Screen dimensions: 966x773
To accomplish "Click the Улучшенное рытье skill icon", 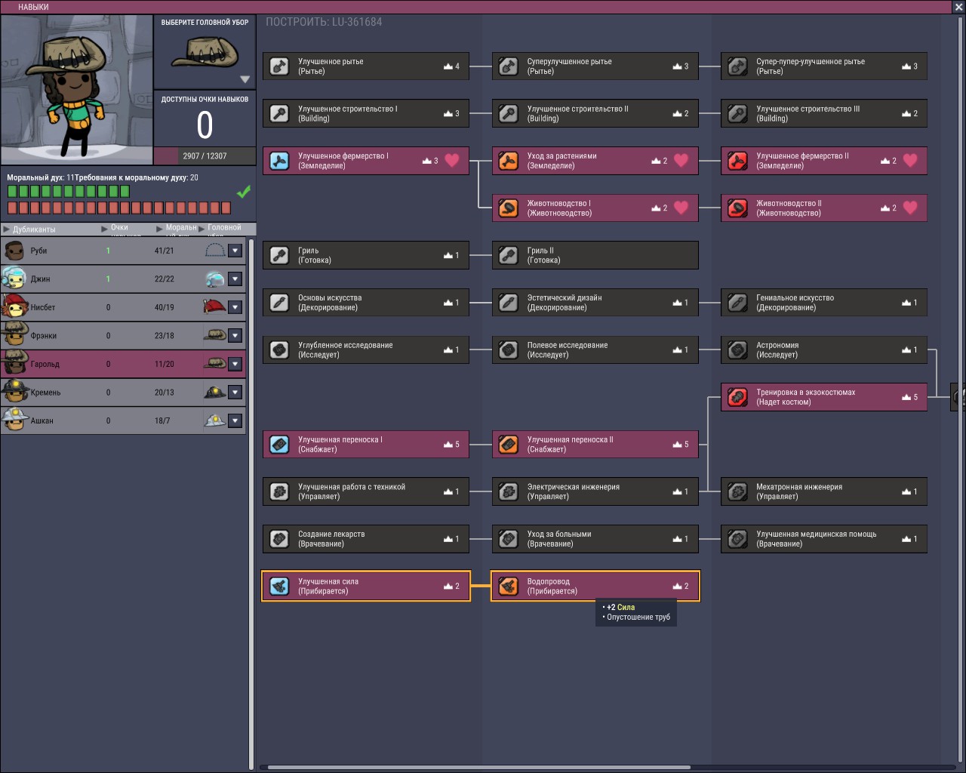I will [x=279, y=66].
